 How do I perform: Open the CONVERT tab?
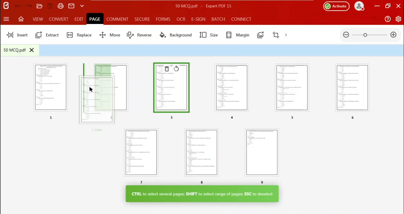point(59,19)
